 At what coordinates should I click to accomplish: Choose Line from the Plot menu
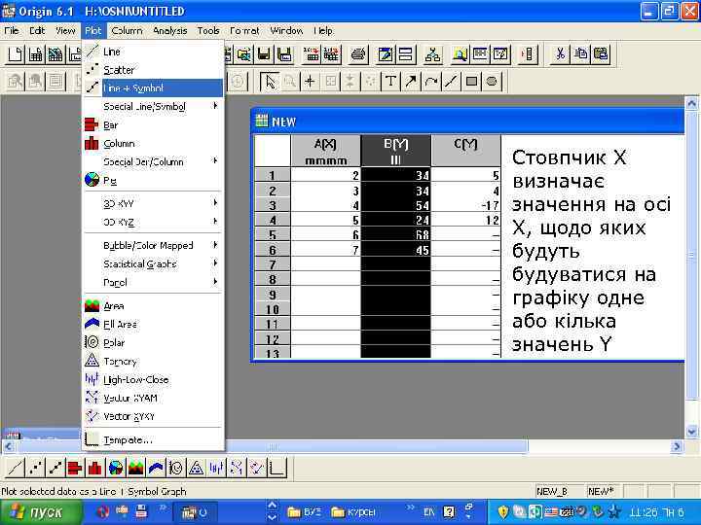[x=153, y=52]
